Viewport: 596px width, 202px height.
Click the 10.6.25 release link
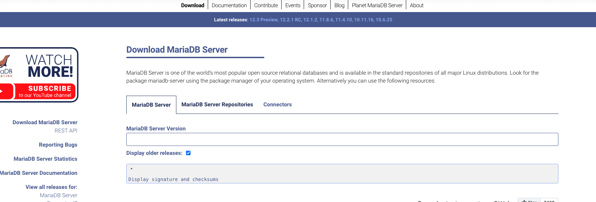point(384,20)
